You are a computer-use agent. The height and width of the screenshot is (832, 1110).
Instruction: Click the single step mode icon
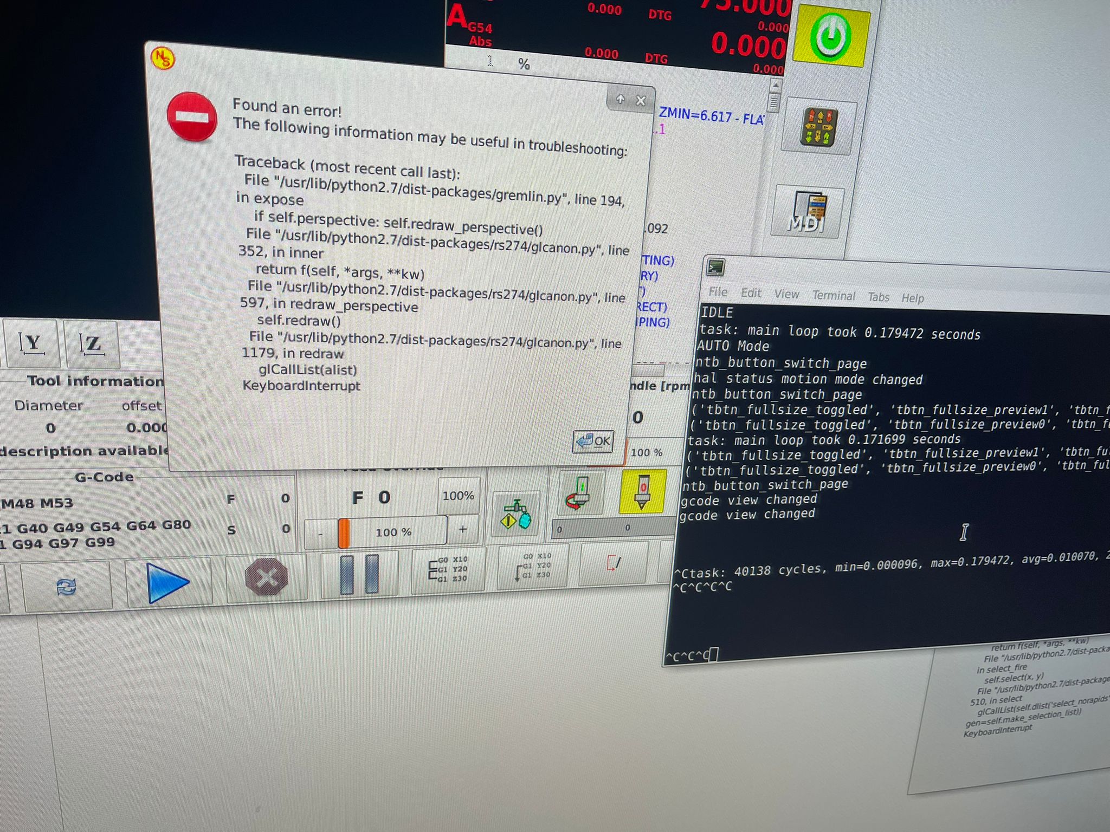[x=448, y=570]
